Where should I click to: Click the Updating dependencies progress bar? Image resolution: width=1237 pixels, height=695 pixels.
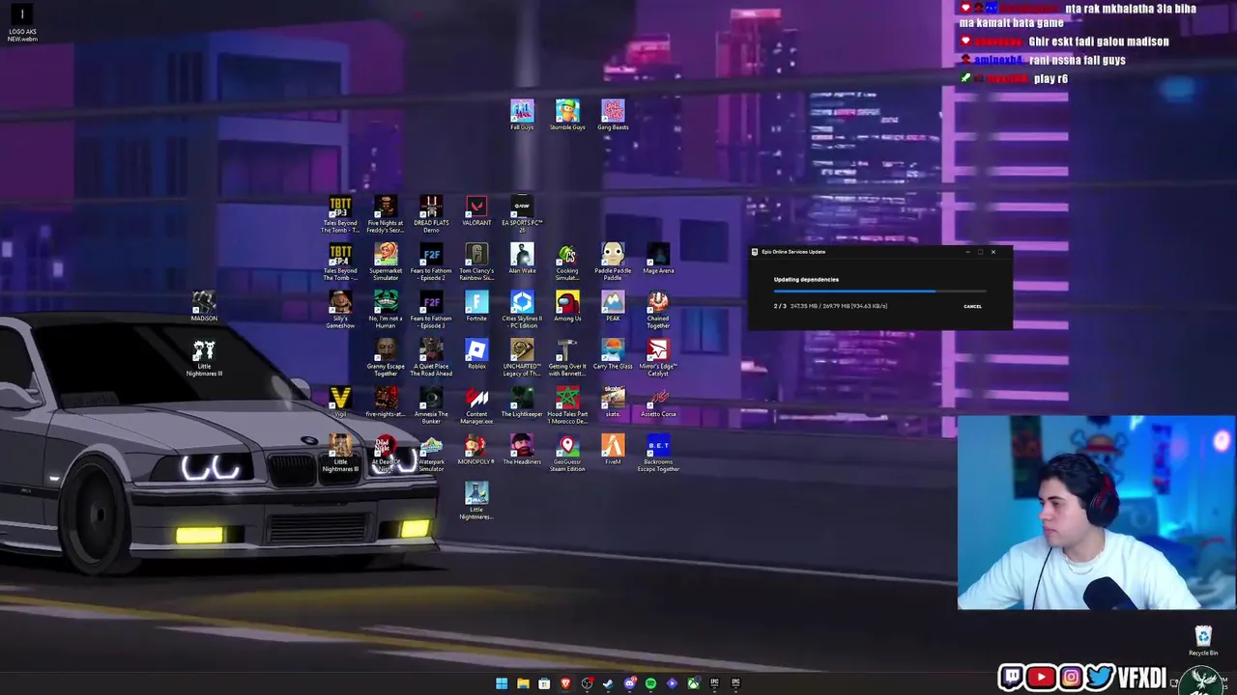point(879,291)
